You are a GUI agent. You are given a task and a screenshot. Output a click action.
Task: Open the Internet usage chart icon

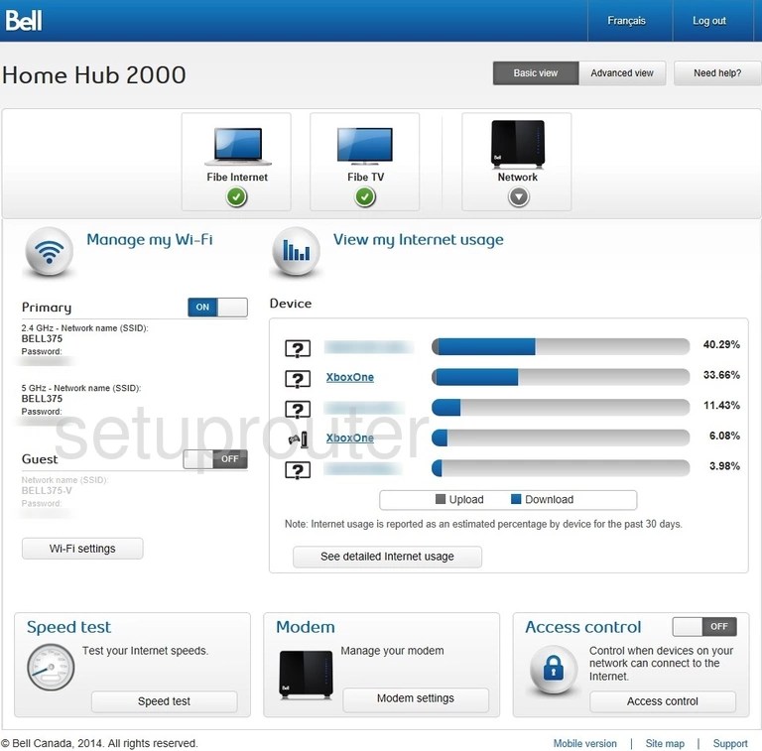(296, 252)
